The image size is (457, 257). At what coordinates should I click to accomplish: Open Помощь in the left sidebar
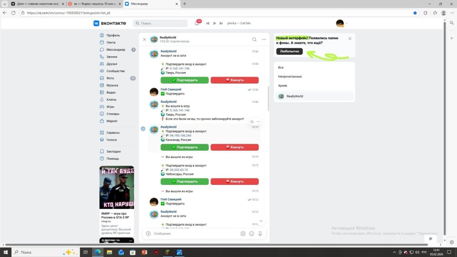click(112, 158)
